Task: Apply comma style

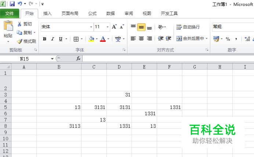Action: [236, 39]
